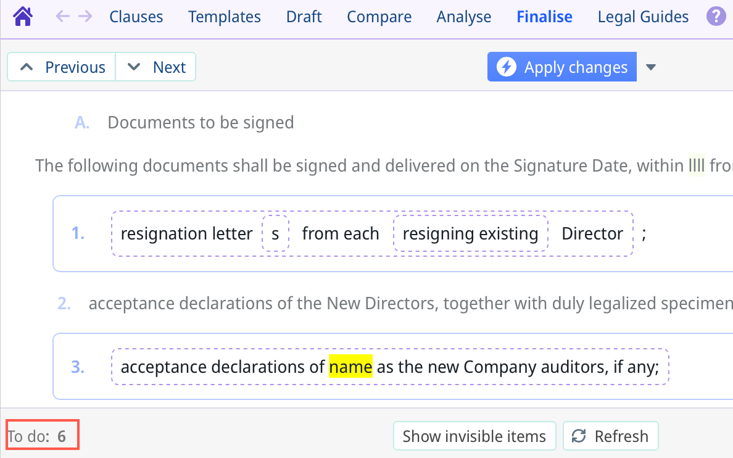The height and width of the screenshot is (458, 733).
Task: Click the Show invisible items button
Action: click(x=474, y=436)
